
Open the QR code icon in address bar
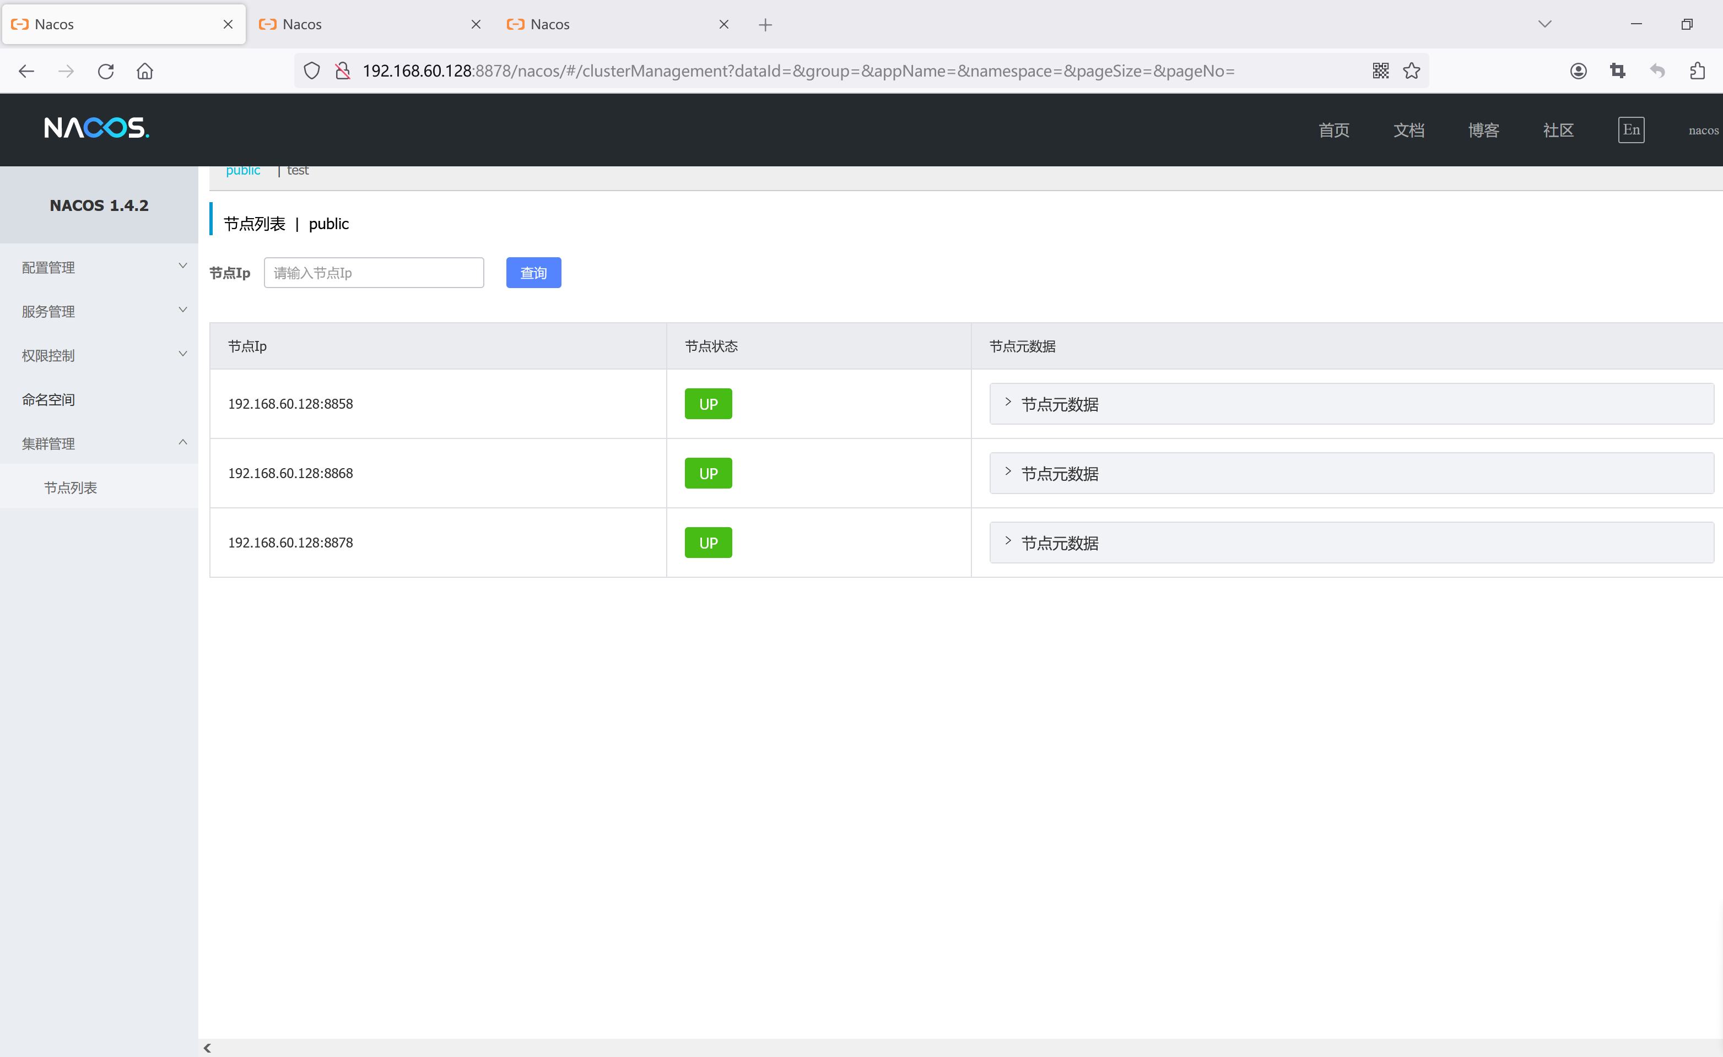click(x=1380, y=71)
